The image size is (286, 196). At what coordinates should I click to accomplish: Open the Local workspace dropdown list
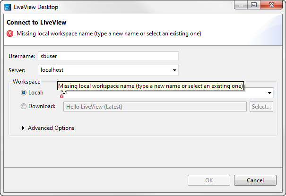[270, 93]
